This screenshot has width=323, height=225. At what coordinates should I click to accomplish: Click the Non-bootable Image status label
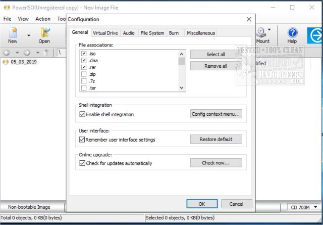point(29,207)
